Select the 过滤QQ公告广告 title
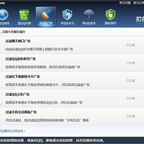Image resolution: width=144 pixels, height=144 pixels. pyautogui.click(x=17, y=94)
